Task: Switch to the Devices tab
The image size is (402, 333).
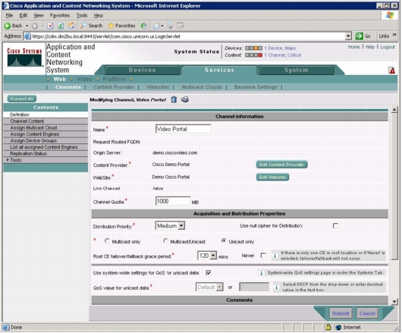Action: [x=143, y=70]
